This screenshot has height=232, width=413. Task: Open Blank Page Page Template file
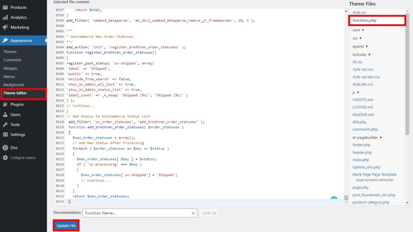(374, 174)
